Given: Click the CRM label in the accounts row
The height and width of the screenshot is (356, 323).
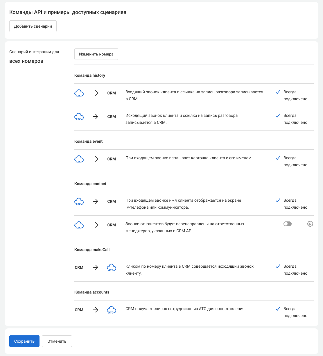Looking at the screenshot, I should click(79, 310).
